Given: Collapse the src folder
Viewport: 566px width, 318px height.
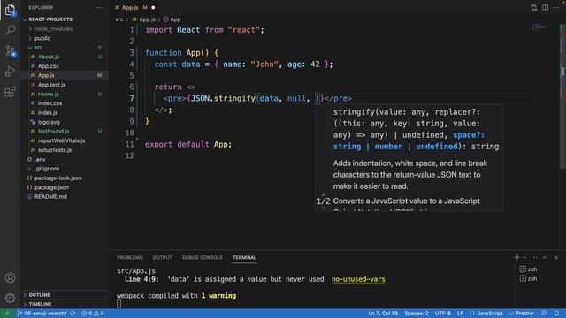Looking at the screenshot, I should (39, 47).
